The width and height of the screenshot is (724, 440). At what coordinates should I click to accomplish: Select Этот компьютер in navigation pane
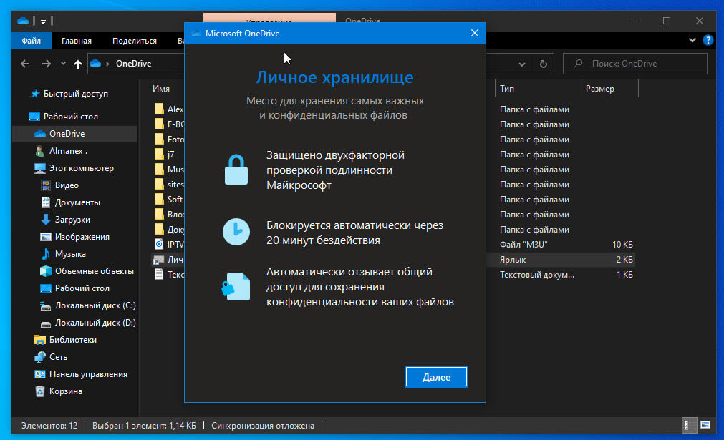coord(81,168)
